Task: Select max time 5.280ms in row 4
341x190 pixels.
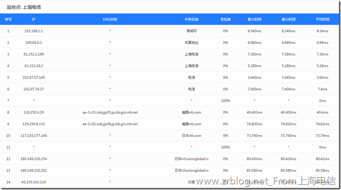Action: pos(254,66)
